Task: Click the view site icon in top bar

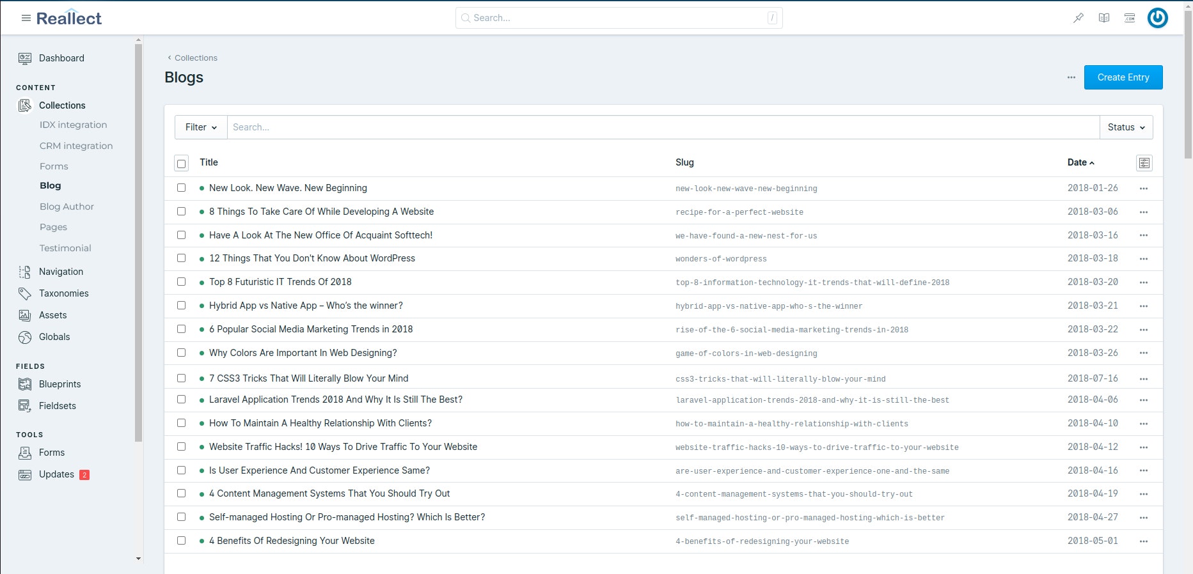Action: click(1130, 18)
